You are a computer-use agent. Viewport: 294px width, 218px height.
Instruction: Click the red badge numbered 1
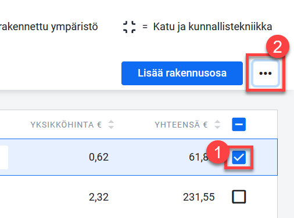(x=218, y=152)
